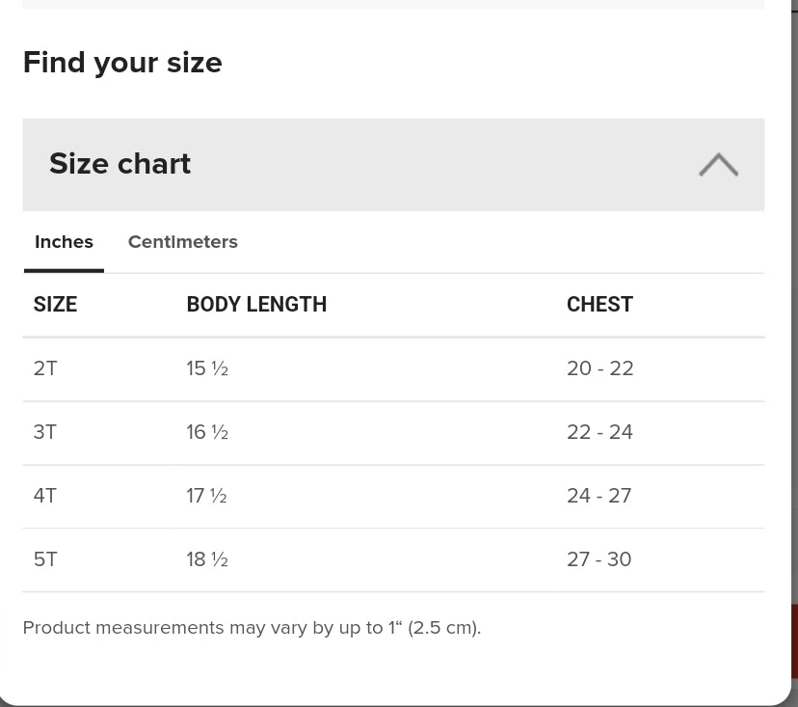Click the 15 ½ body length value
This screenshot has width=798, height=707.
click(207, 368)
